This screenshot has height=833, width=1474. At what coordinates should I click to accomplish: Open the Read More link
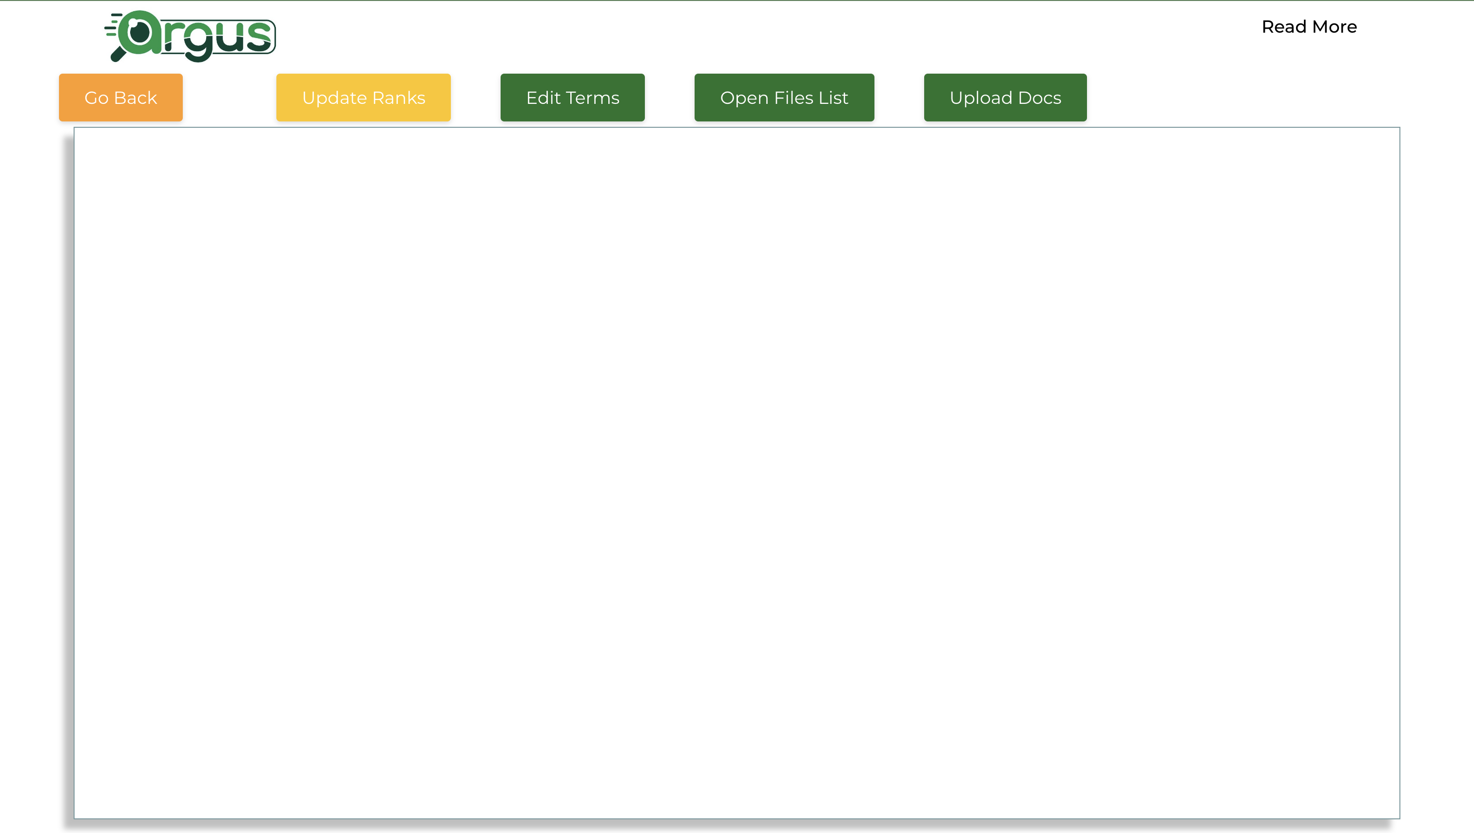click(1309, 26)
